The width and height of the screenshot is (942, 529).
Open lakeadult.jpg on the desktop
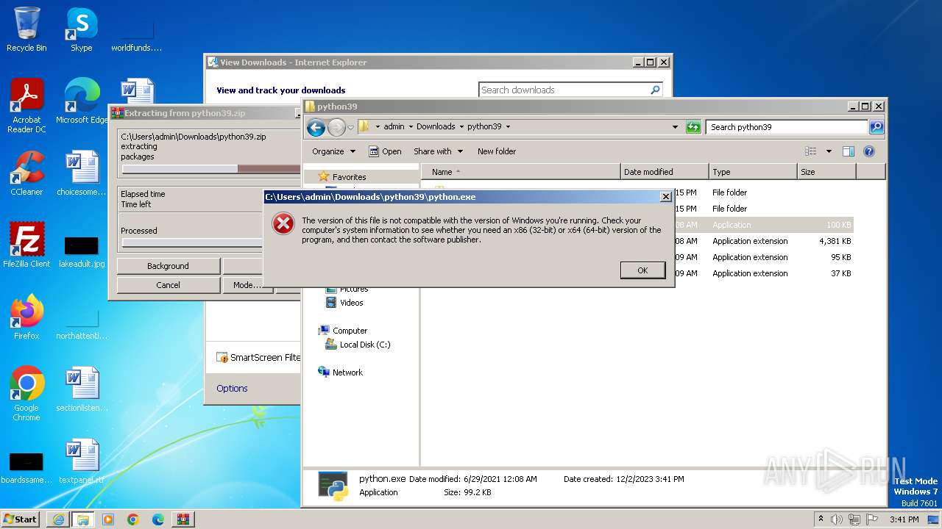(x=82, y=252)
